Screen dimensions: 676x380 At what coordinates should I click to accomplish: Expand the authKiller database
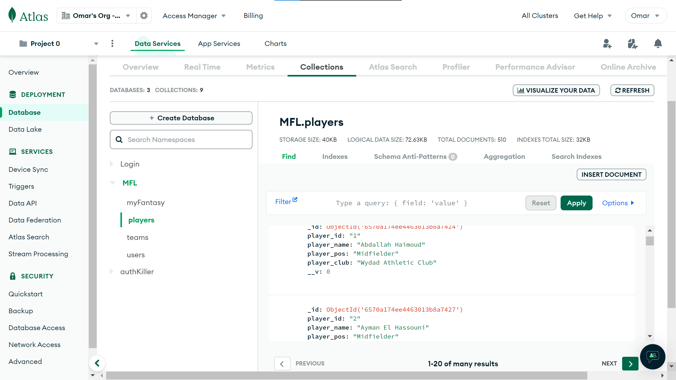pos(112,272)
